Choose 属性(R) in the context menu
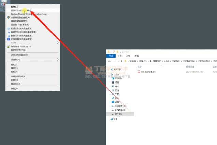Viewport: 217px width, 145px height. point(33,89)
